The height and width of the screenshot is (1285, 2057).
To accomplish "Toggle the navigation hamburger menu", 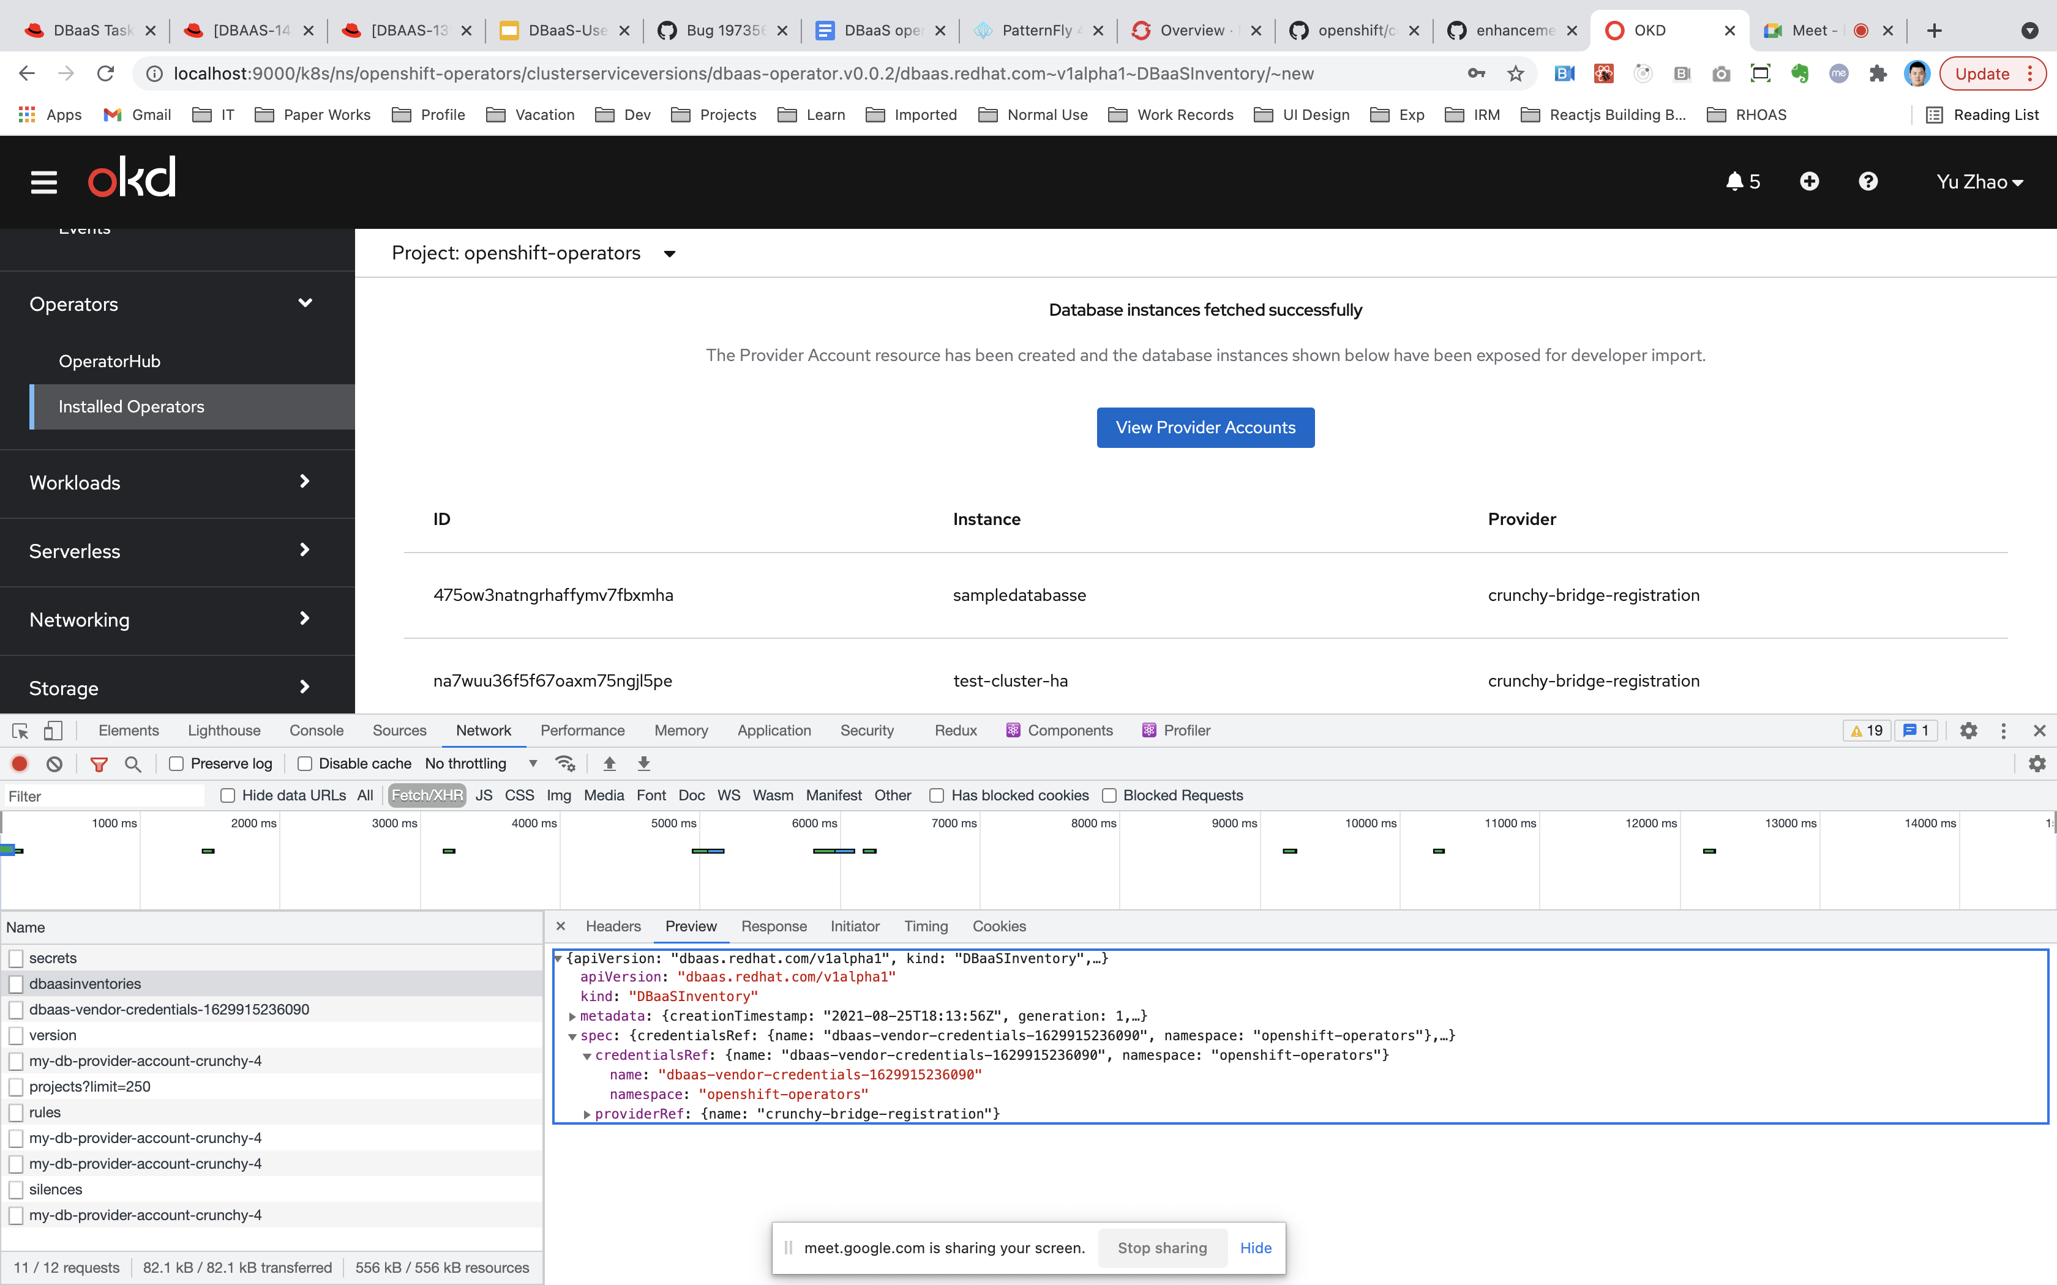I will point(43,181).
